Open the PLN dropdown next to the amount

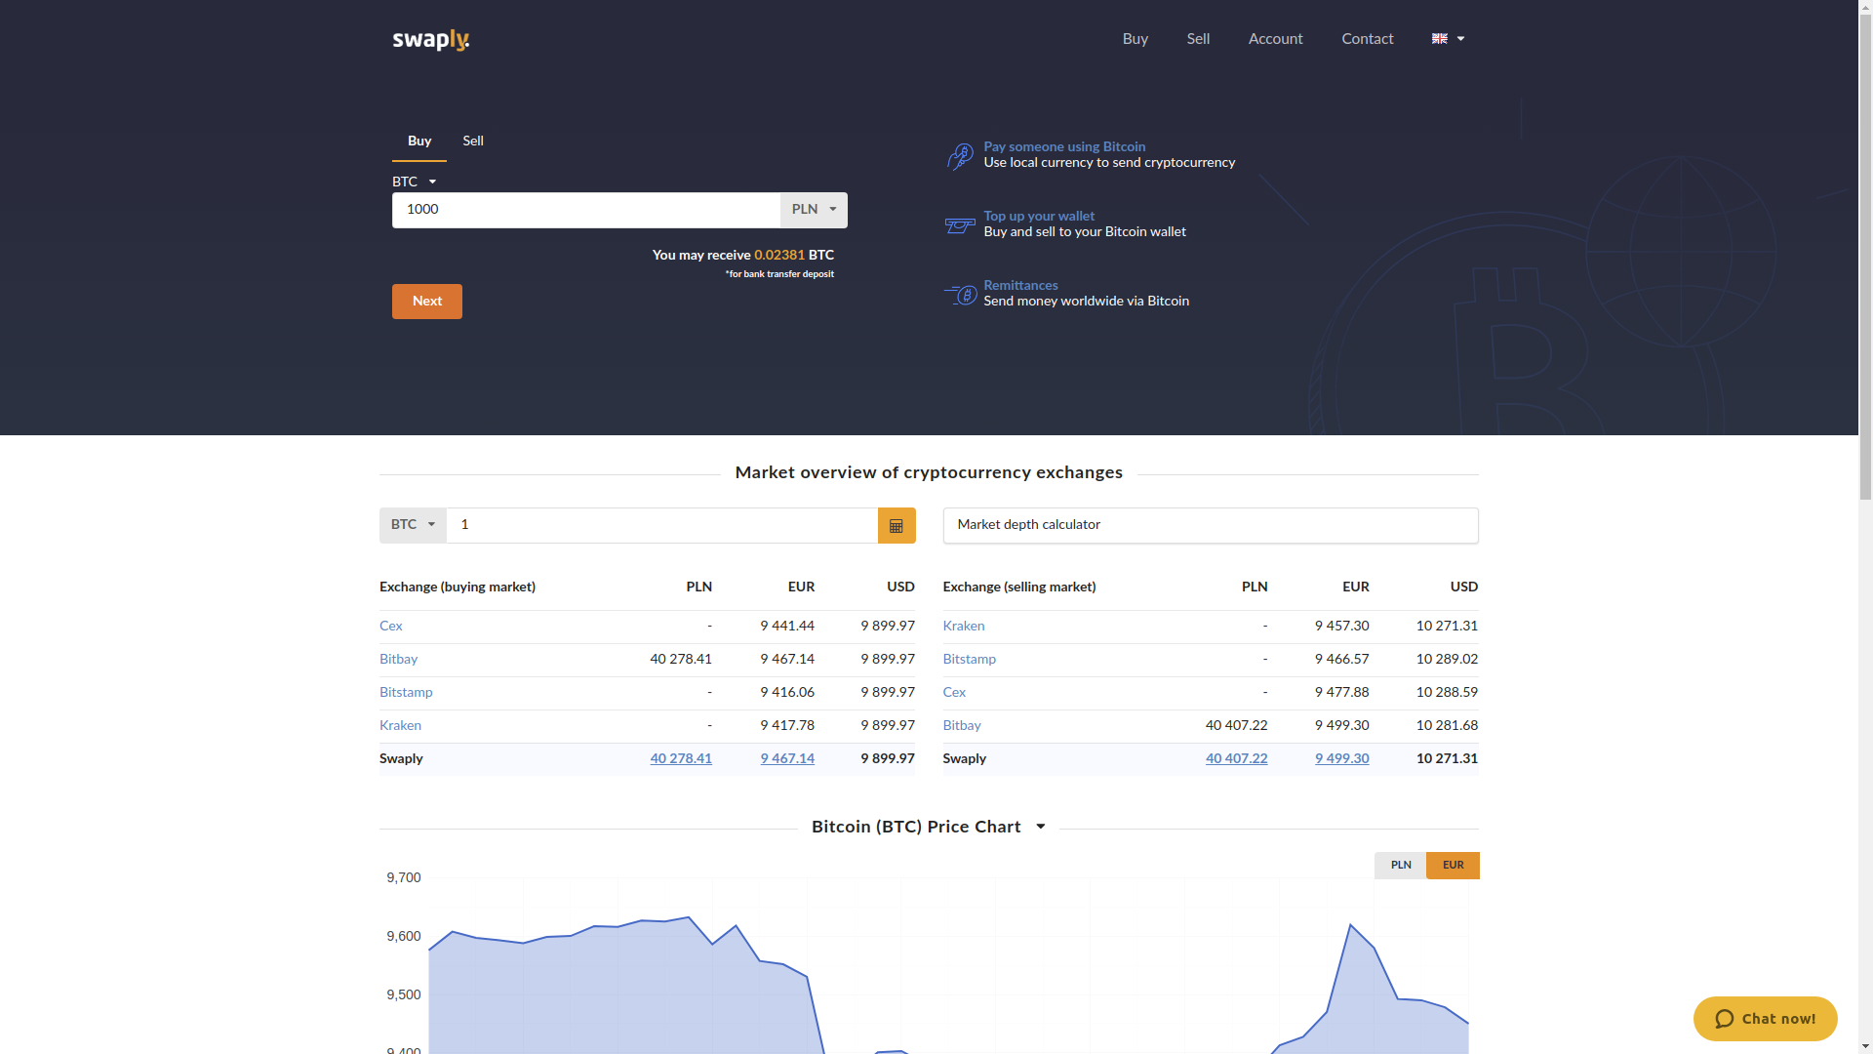pyautogui.click(x=814, y=209)
